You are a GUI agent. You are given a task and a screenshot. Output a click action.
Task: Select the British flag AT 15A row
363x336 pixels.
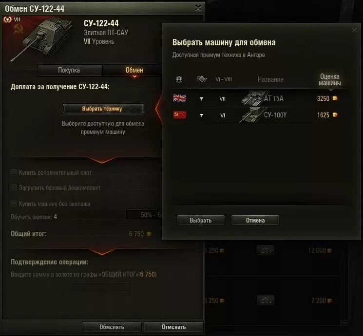pyautogui.click(x=259, y=98)
